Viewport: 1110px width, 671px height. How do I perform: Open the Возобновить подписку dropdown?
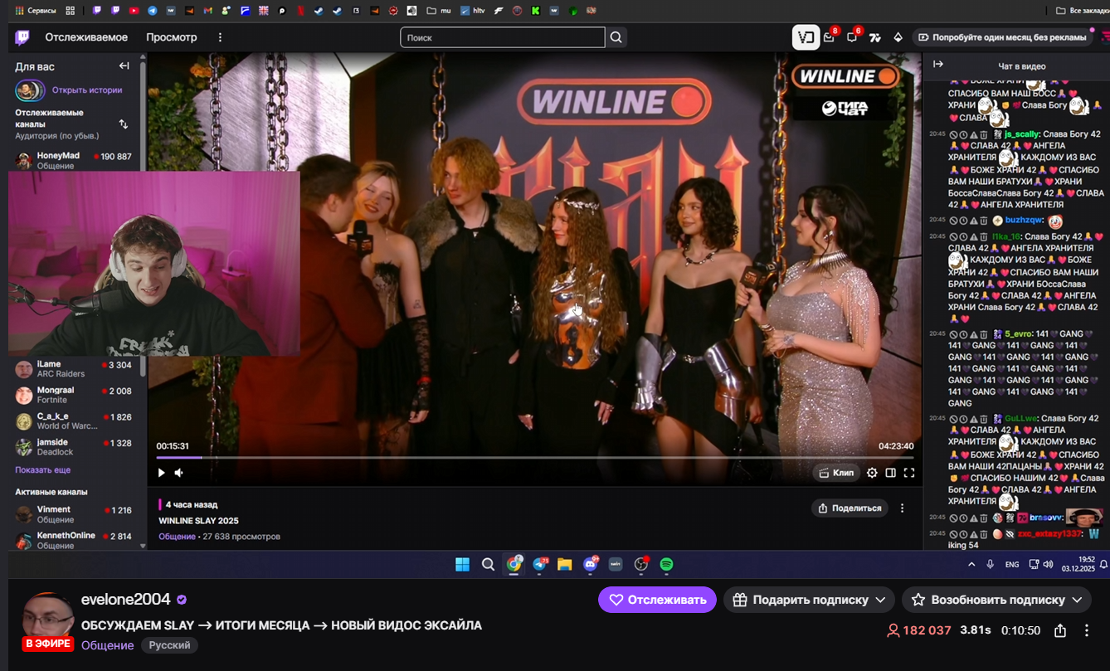996,600
